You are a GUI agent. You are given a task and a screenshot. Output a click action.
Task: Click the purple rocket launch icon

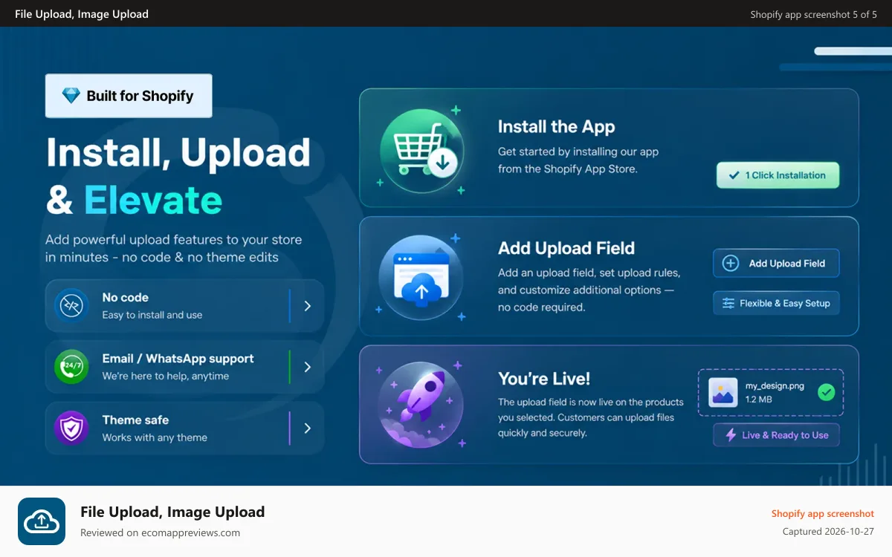(421, 405)
